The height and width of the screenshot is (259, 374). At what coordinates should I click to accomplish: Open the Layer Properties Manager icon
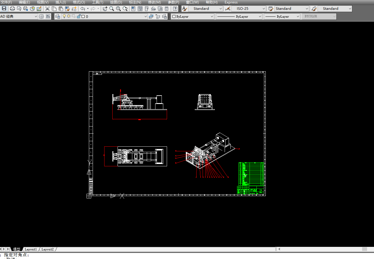(x=58, y=16)
